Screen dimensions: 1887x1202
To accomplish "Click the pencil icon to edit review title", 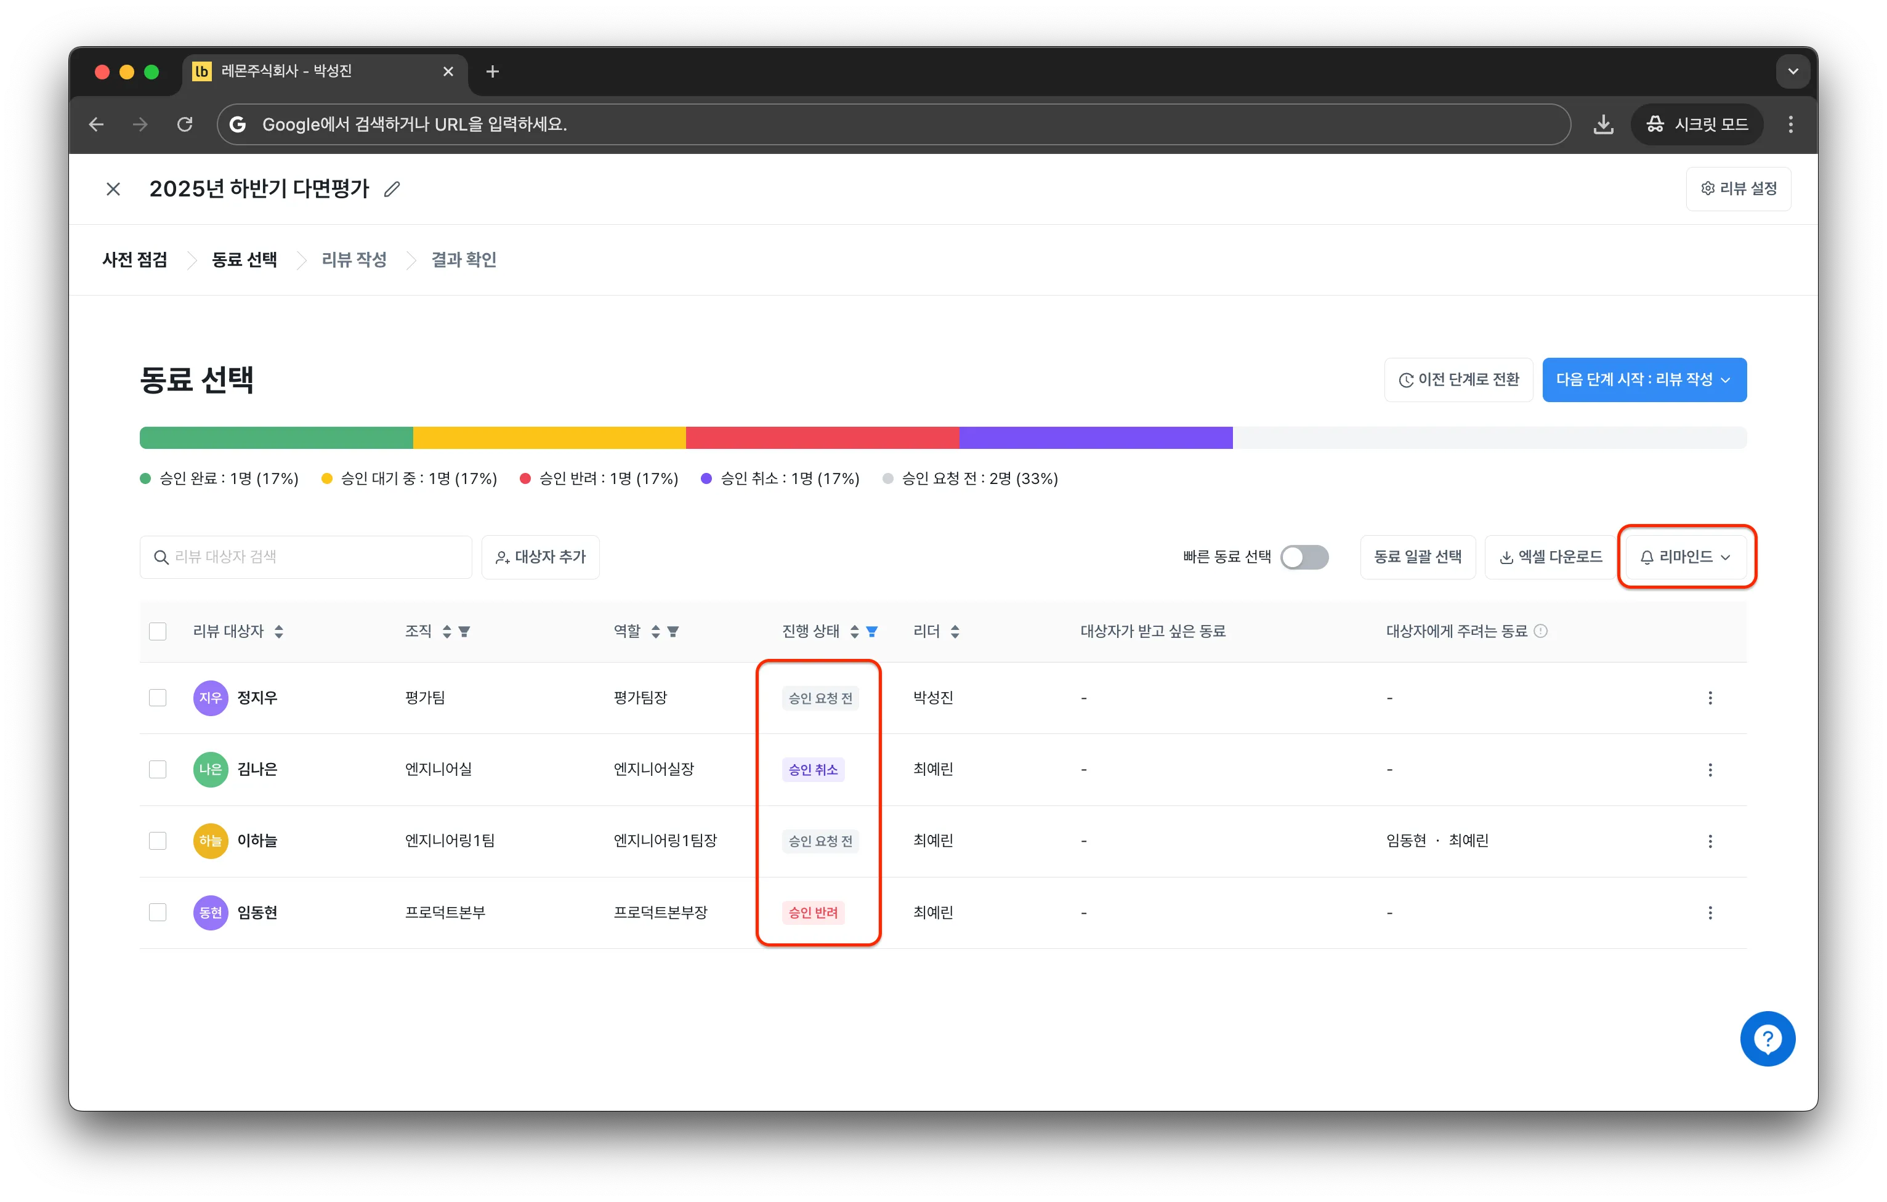I will click(x=392, y=189).
